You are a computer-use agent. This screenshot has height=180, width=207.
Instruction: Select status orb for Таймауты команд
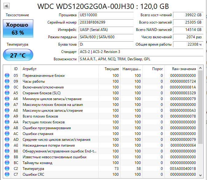[7, 163]
